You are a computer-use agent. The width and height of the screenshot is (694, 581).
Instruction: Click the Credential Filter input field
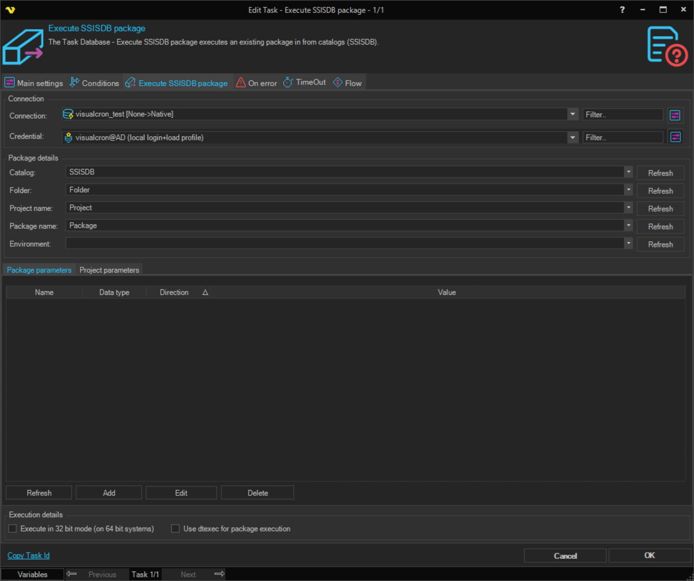pos(622,137)
